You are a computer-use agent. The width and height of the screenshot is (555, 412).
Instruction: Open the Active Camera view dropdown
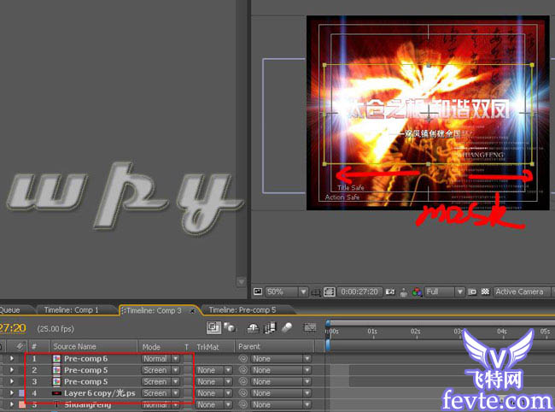click(x=523, y=292)
